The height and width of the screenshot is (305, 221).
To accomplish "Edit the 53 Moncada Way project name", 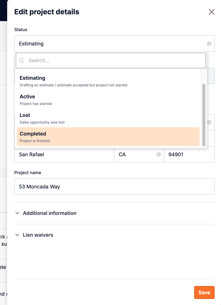I will click(114, 186).
